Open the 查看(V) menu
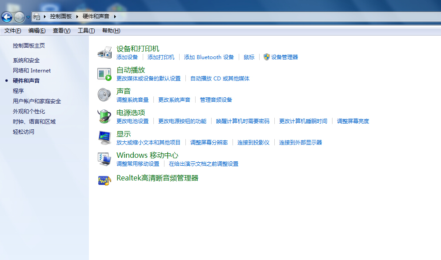The image size is (441, 260). coord(62,31)
